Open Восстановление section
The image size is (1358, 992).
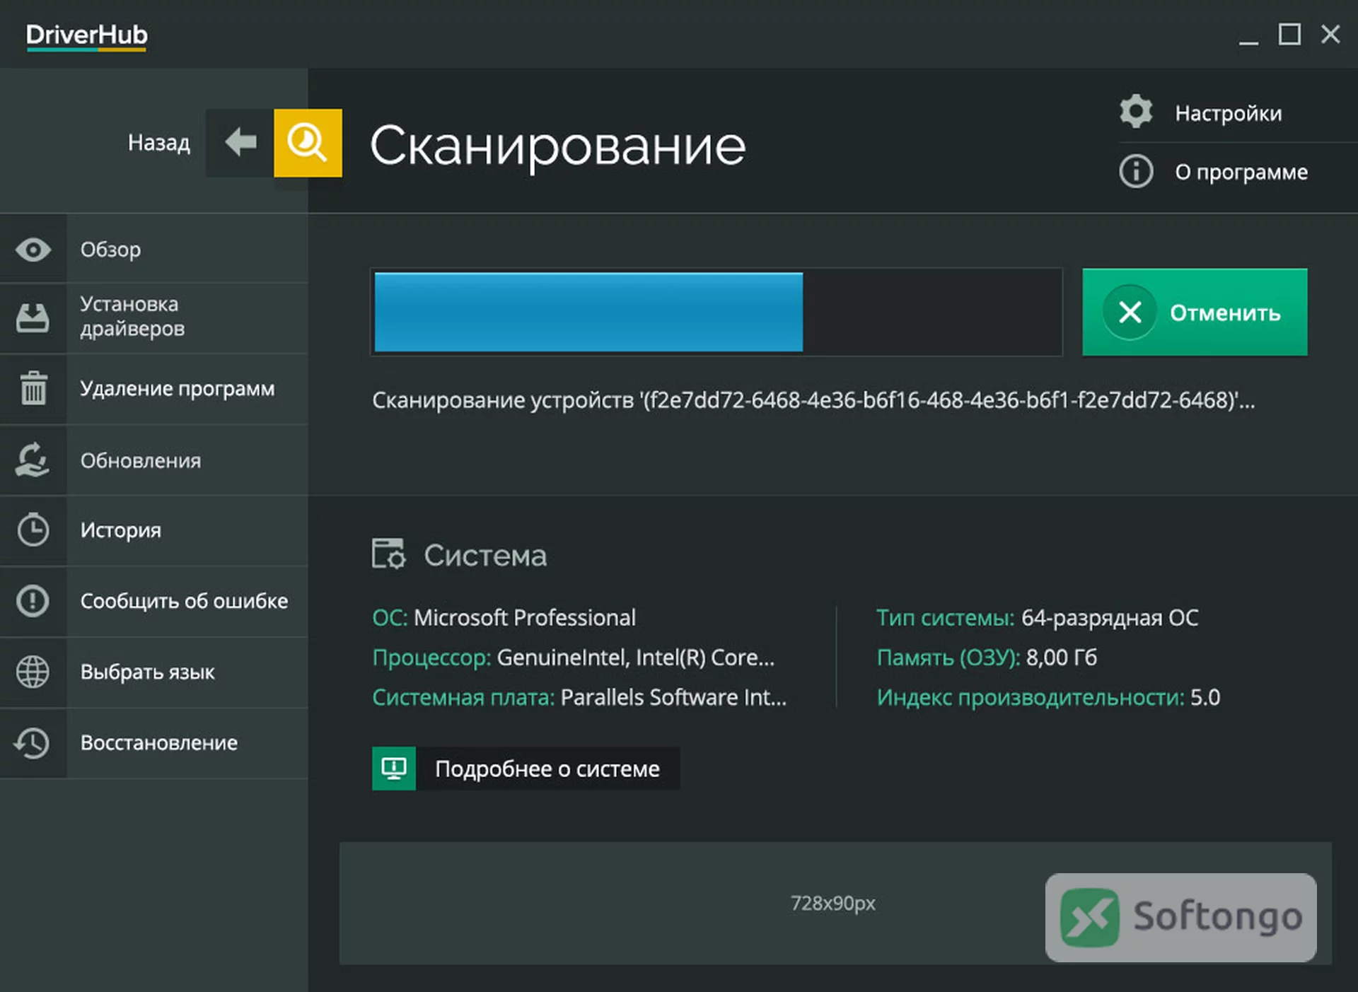click(154, 743)
